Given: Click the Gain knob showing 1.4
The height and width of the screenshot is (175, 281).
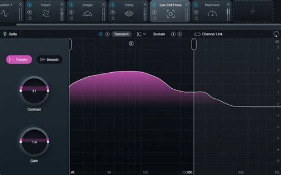Looking at the screenshot, I should [34, 142].
